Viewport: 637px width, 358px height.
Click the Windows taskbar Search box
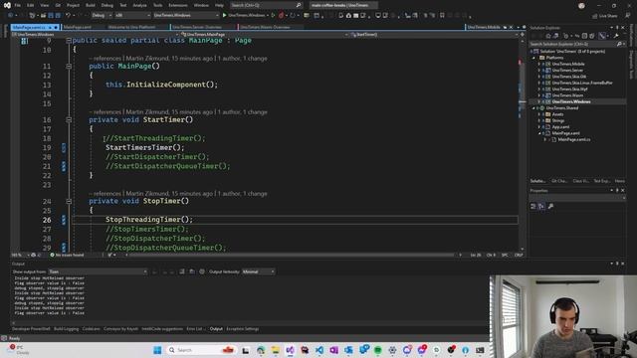point(201,350)
